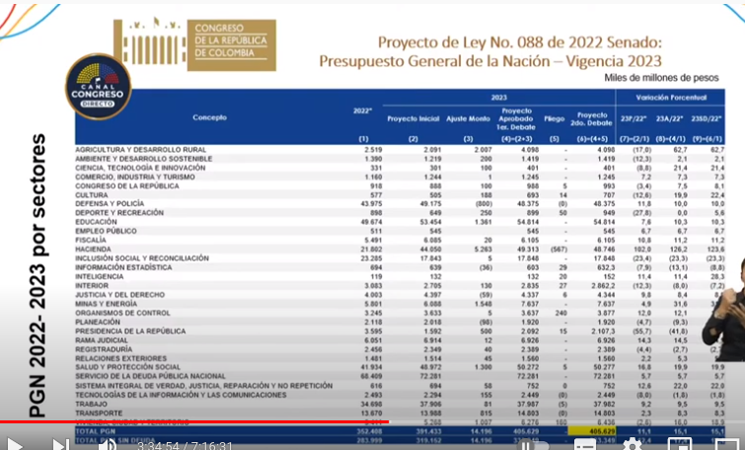The height and width of the screenshot is (450, 745).
Task: Click the Educación Proyecto Inicial value 53.454
Action: [430, 222]
